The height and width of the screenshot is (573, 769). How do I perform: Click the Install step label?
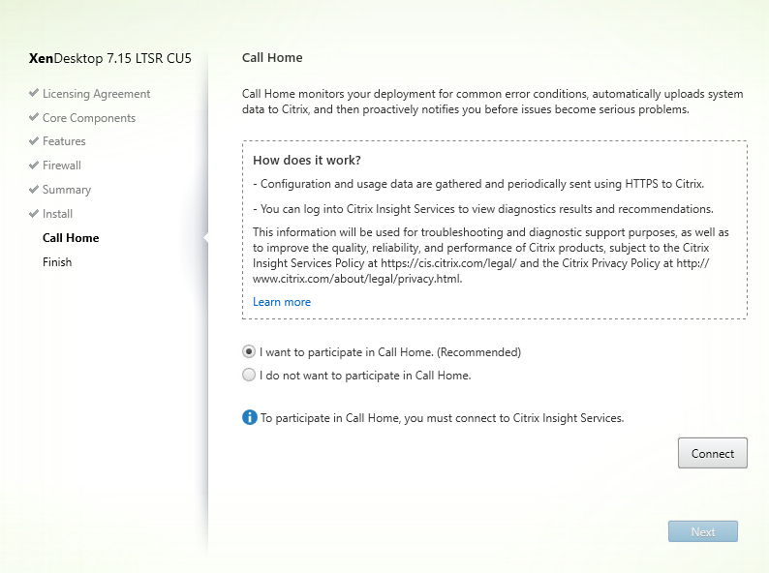[x=57, y=214]
